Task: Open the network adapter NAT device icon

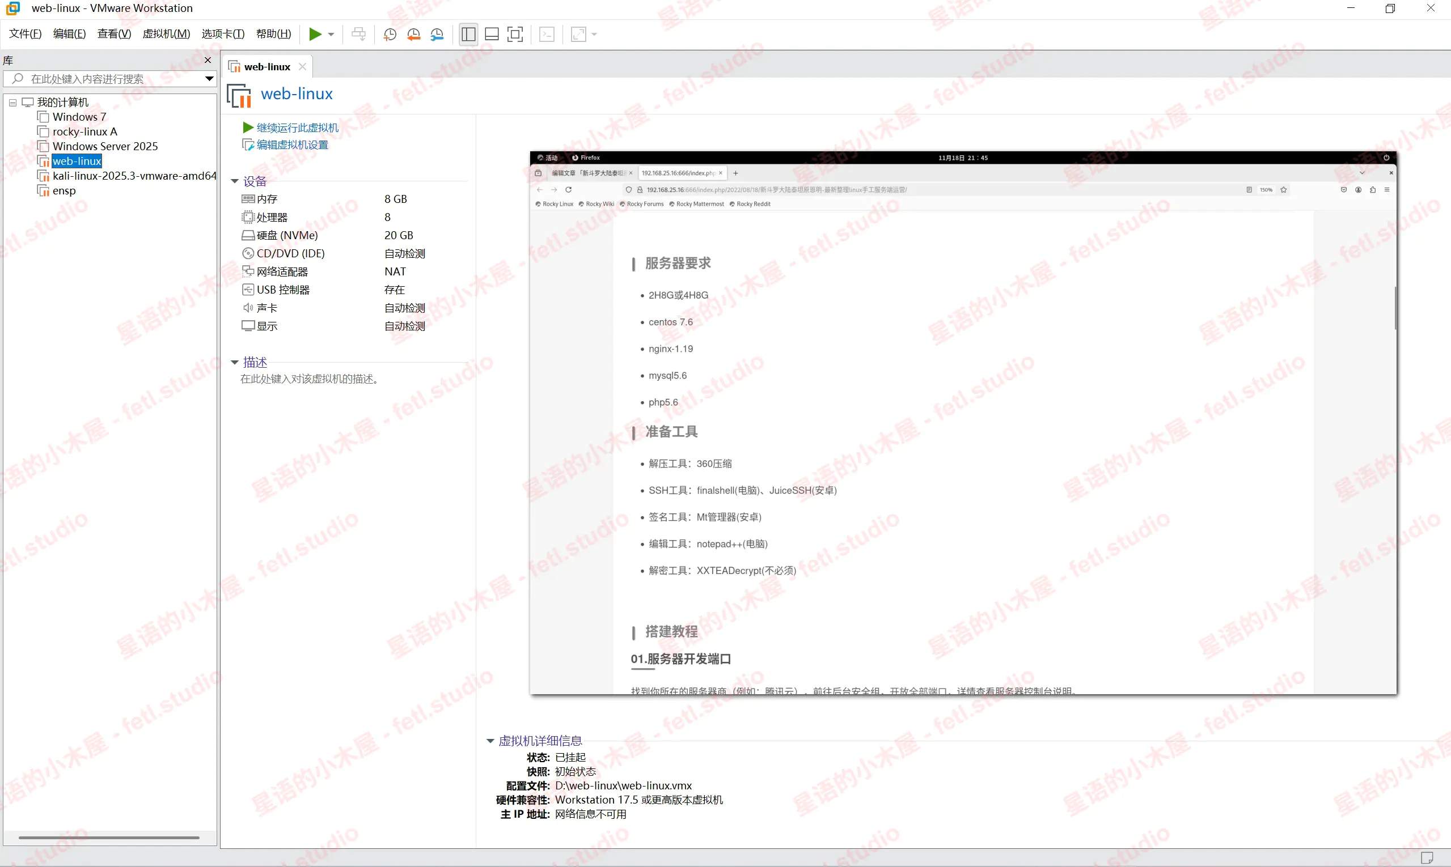Action: 248,271
